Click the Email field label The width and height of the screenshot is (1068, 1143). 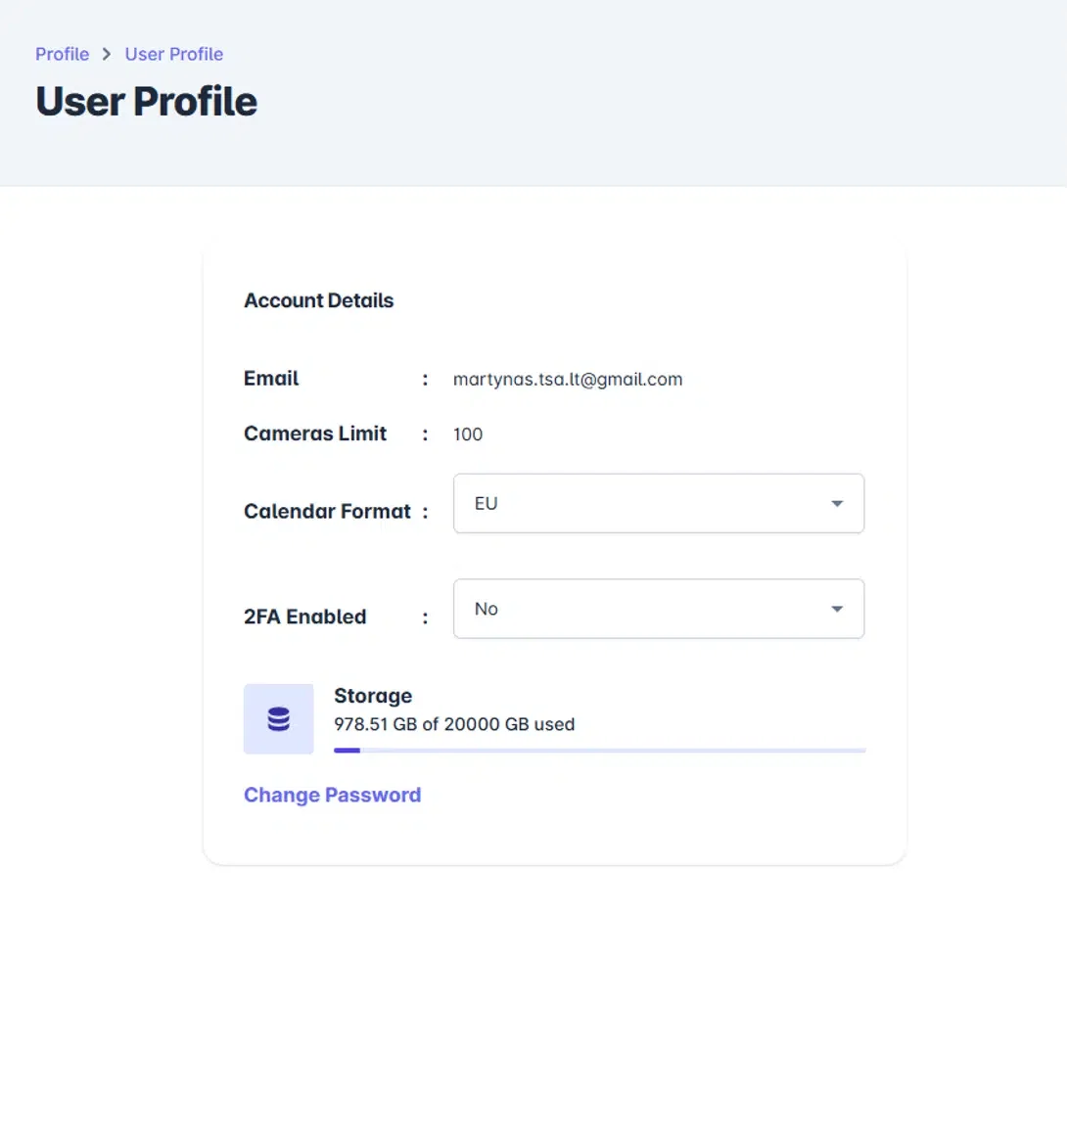(x=271, y=379)
